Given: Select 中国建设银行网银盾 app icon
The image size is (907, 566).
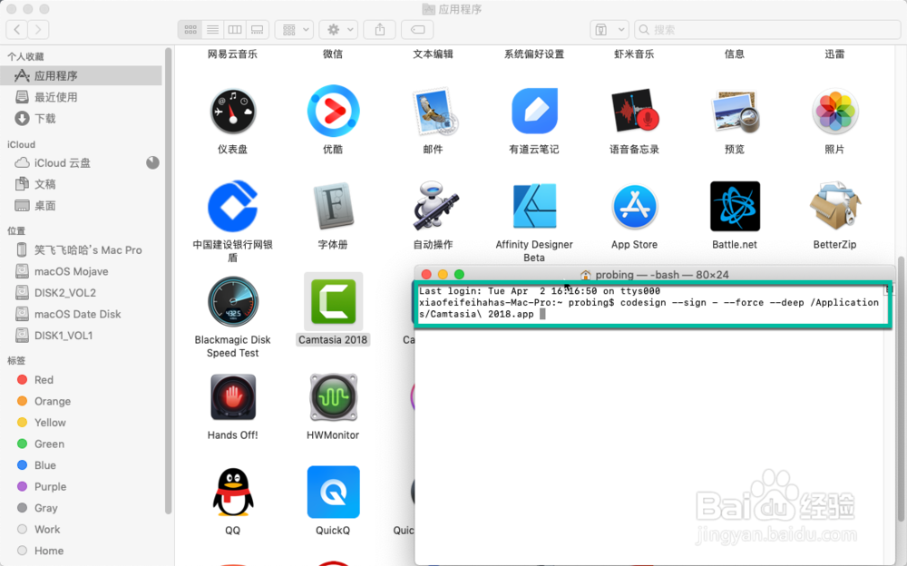Looking at the screenshot, I should coord(232,206).
